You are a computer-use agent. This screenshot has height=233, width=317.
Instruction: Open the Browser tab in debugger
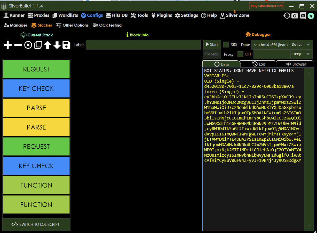pyautogui.click(x=296, y=64)
